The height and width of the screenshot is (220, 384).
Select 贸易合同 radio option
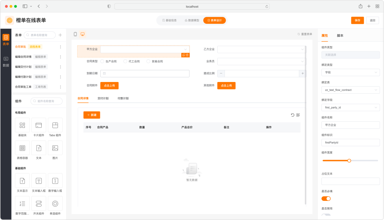(155, 61)
